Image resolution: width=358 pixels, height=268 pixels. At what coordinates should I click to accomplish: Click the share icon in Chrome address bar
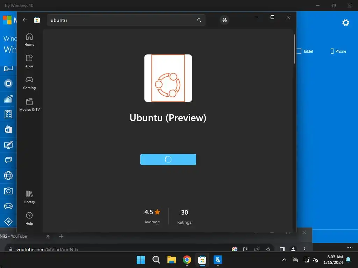point(257,249)
